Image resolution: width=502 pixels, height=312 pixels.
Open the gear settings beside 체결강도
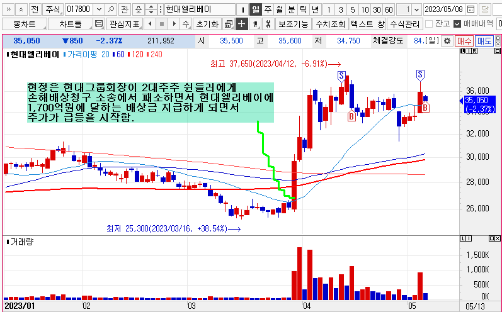click(x=447, y=41)
